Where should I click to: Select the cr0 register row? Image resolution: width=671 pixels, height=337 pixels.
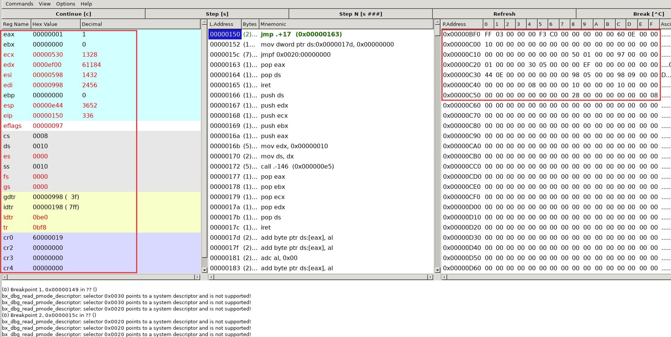click(101, 238)
